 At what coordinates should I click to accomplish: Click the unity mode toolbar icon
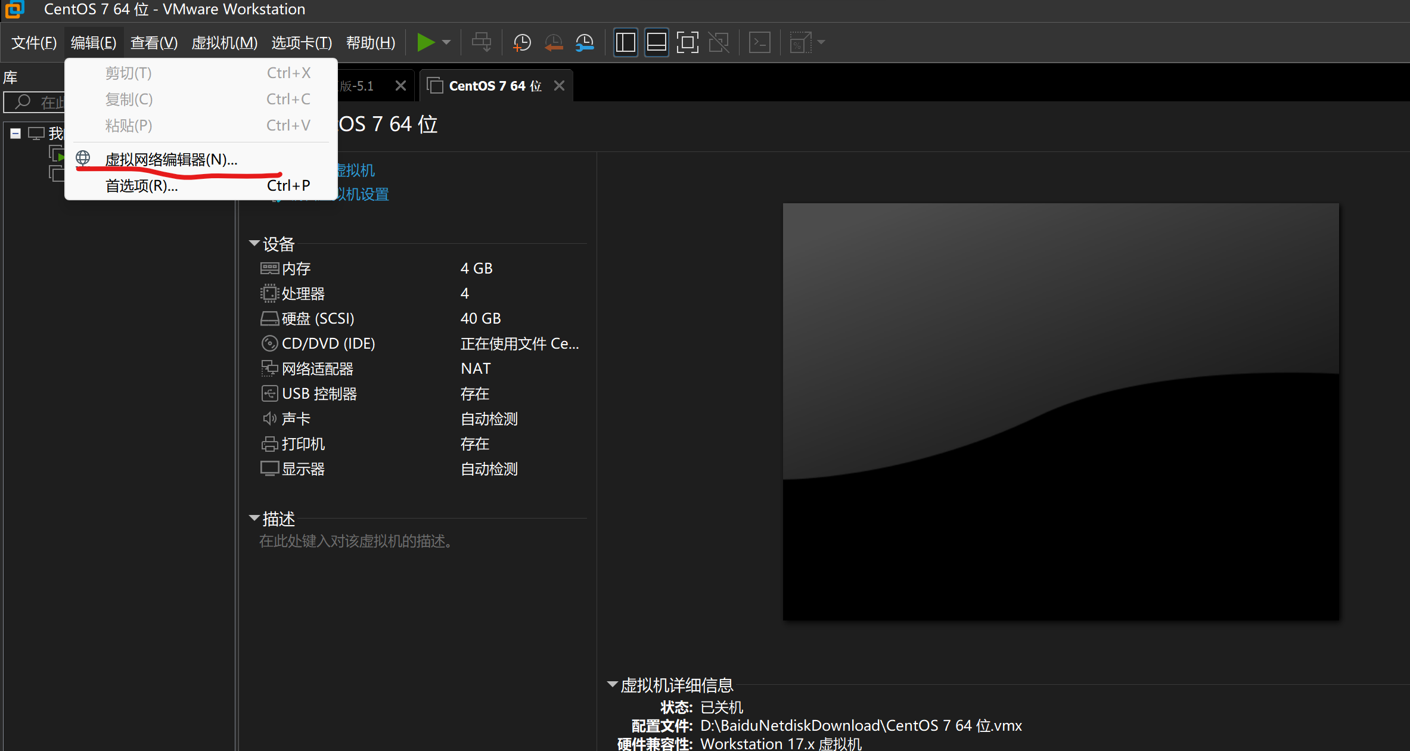point(719,42)
